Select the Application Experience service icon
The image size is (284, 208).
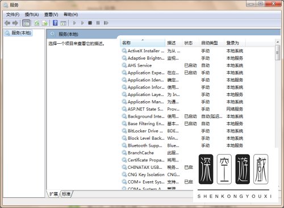coord(124,73)
